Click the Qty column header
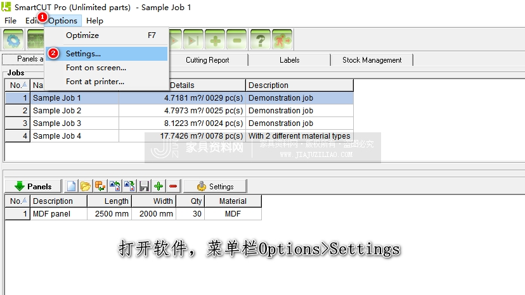The height and width of the screenshot is (295, 525). pyautogui.click(x=190, y=201)
